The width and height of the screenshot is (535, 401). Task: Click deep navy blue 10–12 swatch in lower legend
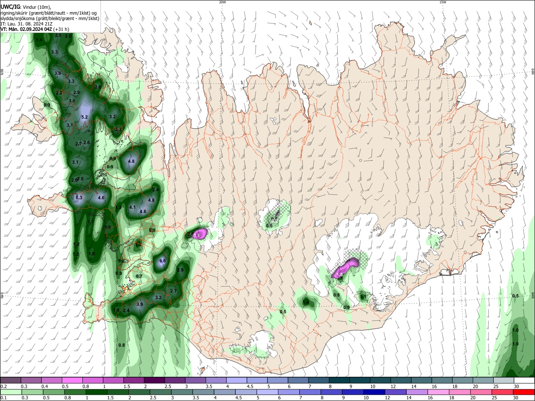(374, 392)
